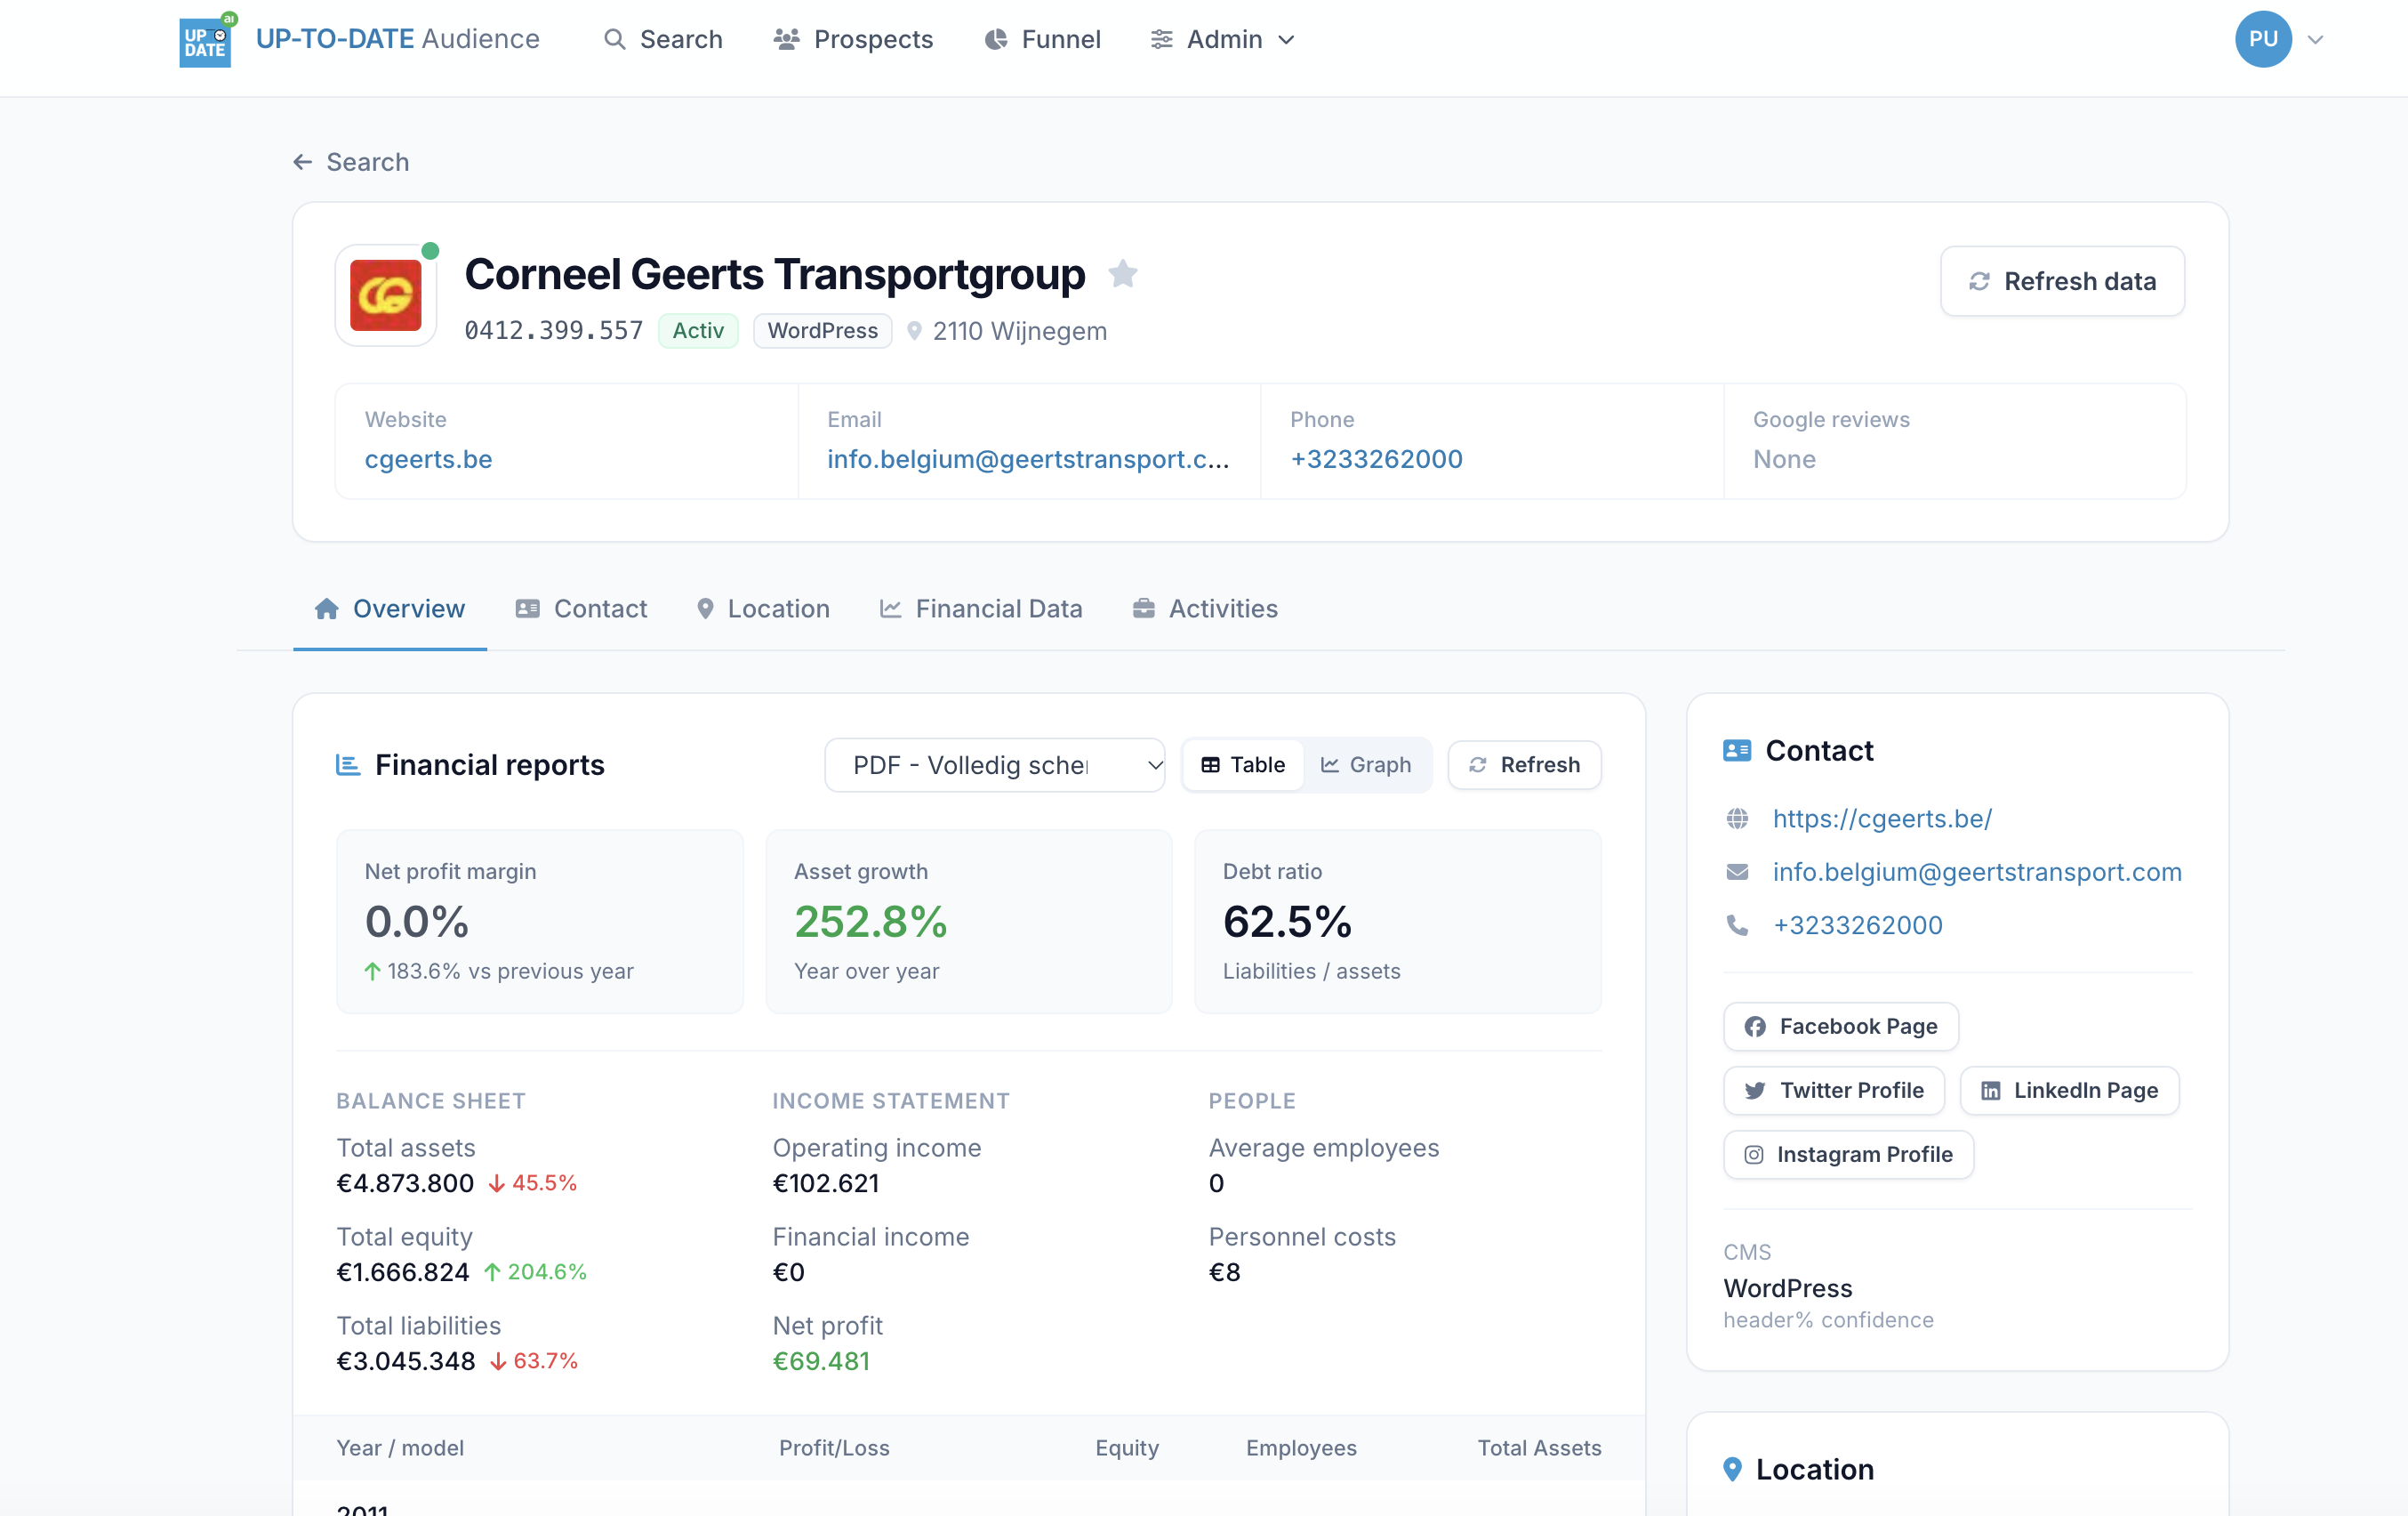The image size is (2408, 1516).
Task: Click the UP-TO-DATE logo icon
Action: coord(206,40)
